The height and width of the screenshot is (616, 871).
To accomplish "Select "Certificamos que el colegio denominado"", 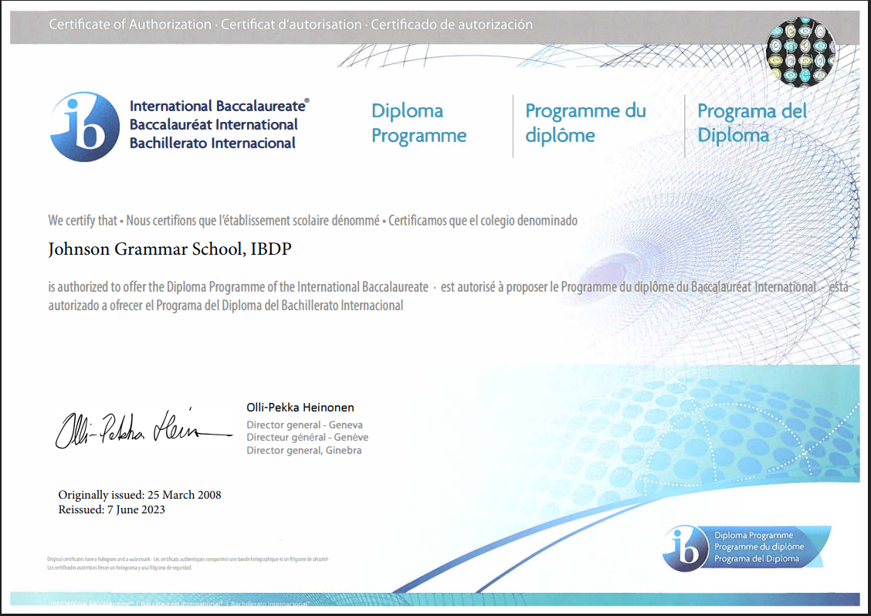I will [483, 221].
